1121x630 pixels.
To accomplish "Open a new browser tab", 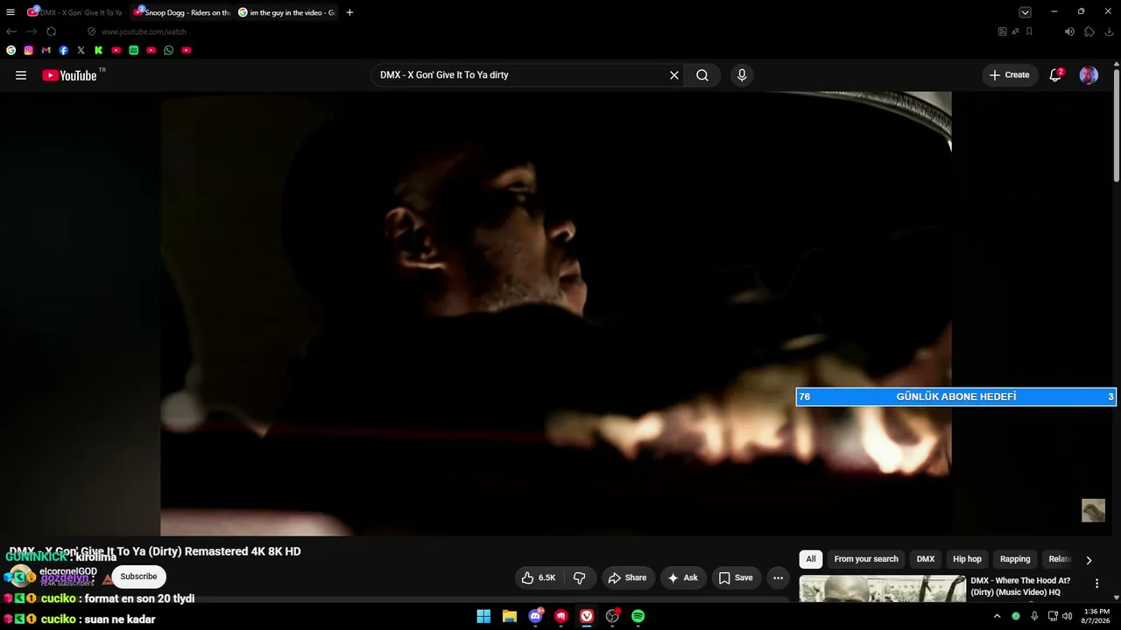I will (349, 12).
